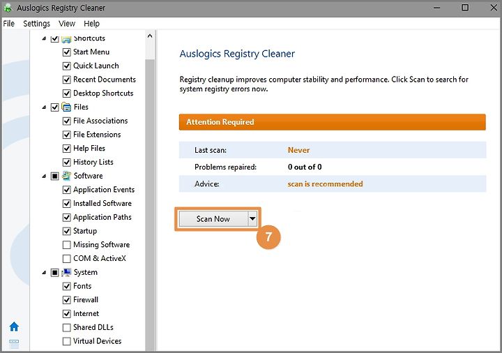Select the Shortcuts tree label
502x353 pixels.
click(x=89, y=38)
